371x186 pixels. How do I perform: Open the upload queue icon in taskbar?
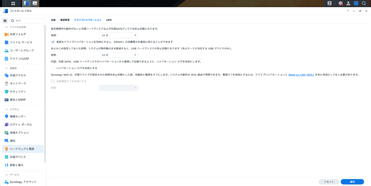point(329,3)
